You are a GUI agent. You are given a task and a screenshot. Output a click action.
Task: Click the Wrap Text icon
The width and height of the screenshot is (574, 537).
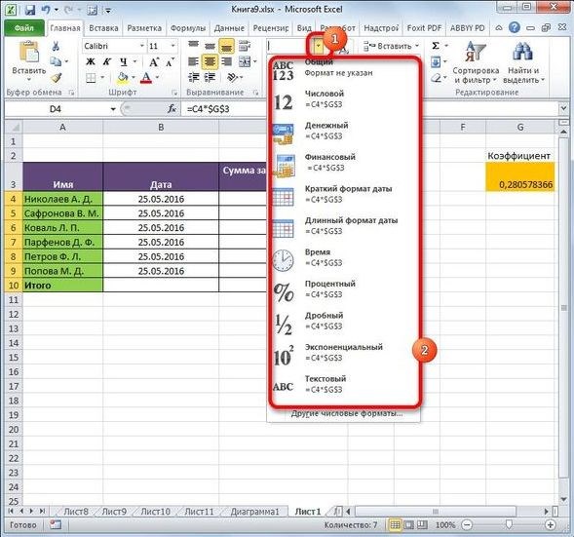point(244,46)
